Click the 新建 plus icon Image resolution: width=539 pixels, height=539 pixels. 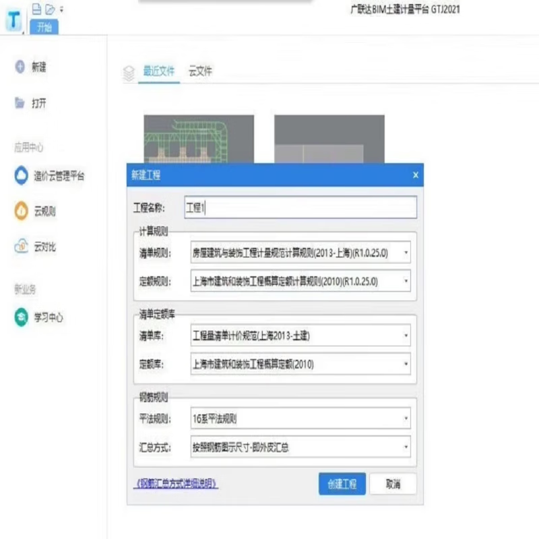pyautogui.click(x=20, y=67)
